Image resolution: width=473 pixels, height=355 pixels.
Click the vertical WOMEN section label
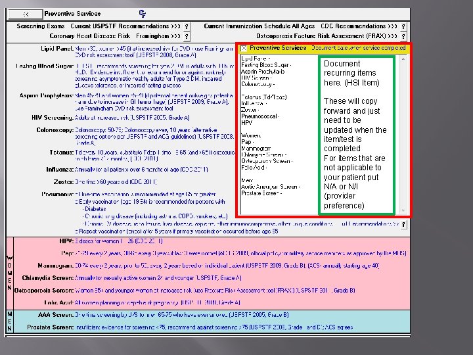[x=10, y=273]
